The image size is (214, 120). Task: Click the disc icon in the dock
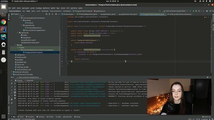tap(3, 60)
